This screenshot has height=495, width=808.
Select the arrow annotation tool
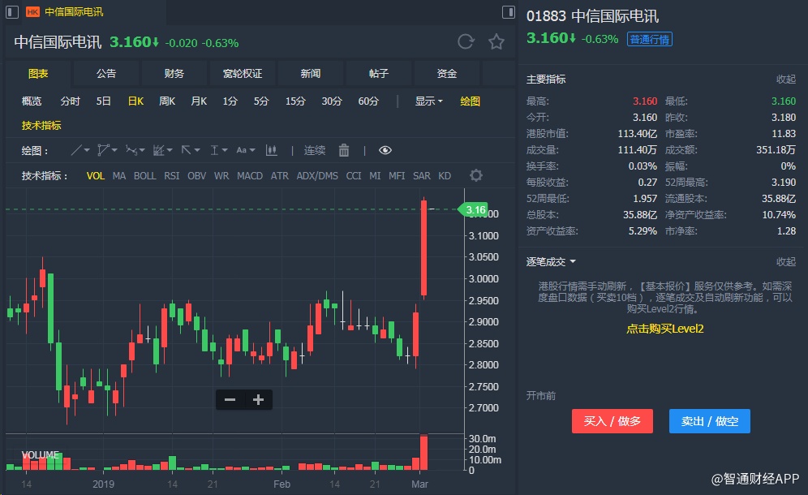186,150
